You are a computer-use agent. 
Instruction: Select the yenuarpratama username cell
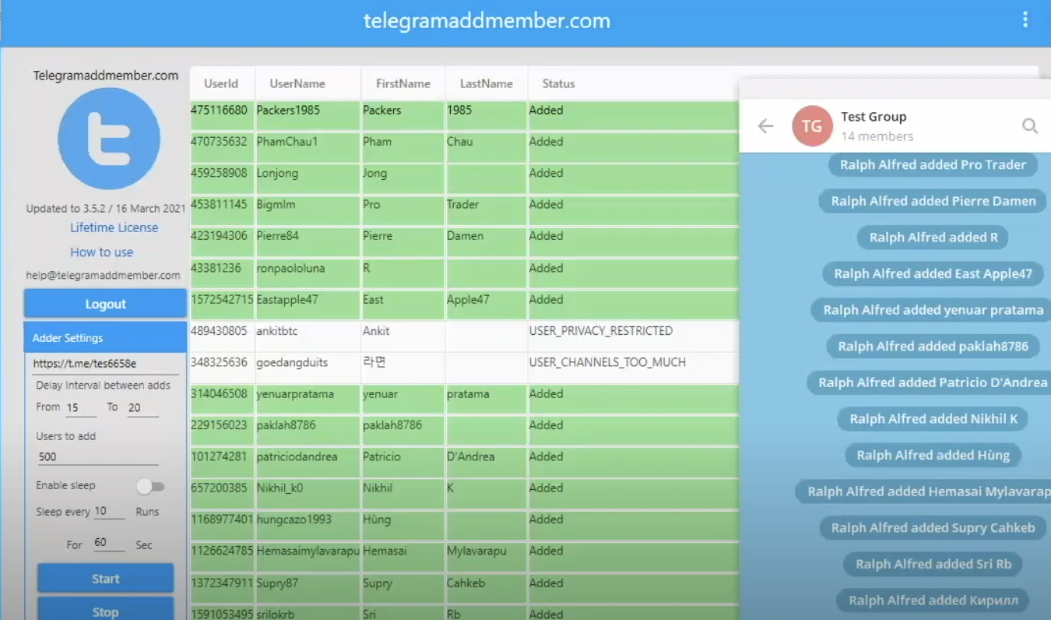[x=308, y=400]
